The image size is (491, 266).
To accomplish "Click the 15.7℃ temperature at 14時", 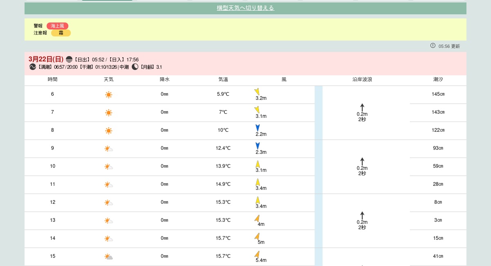I will [x=223, y=238].
